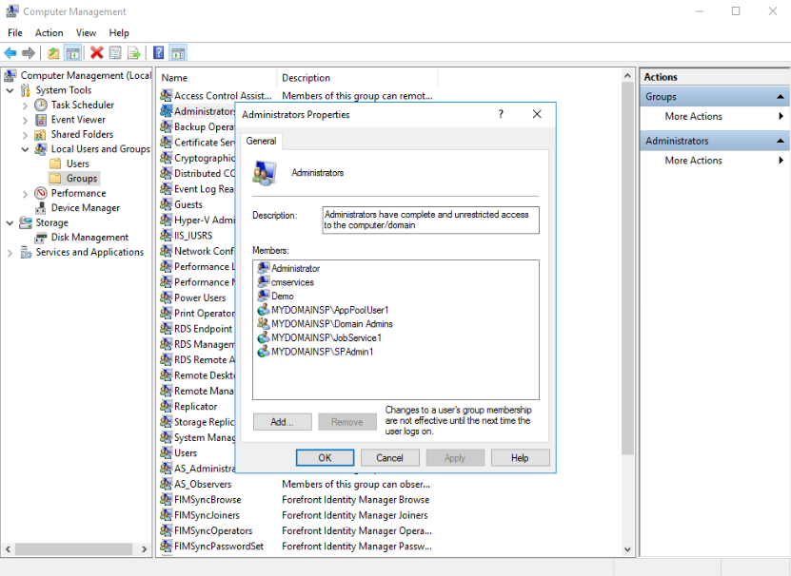The height and width of the screenshot is (576, 791).
Task: Click the Export List toolbar icon
Action: [x=134, y=53]
